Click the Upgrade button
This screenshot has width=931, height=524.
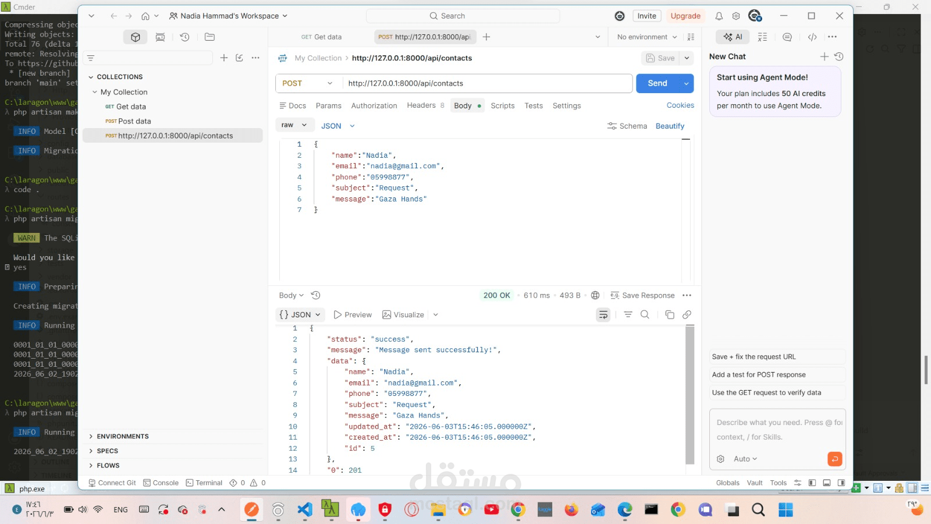[685, 16]
